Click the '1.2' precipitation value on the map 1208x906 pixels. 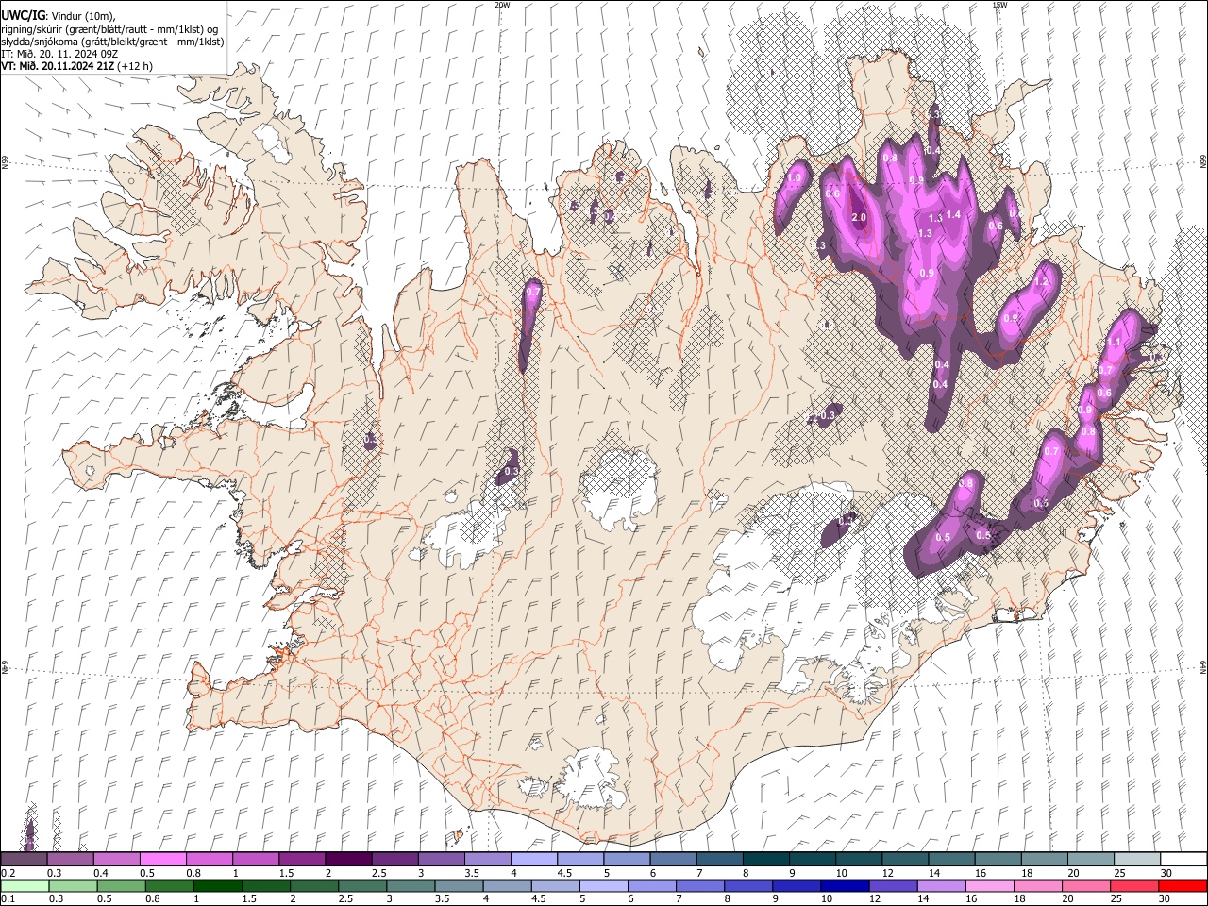tap(1042, 281)
